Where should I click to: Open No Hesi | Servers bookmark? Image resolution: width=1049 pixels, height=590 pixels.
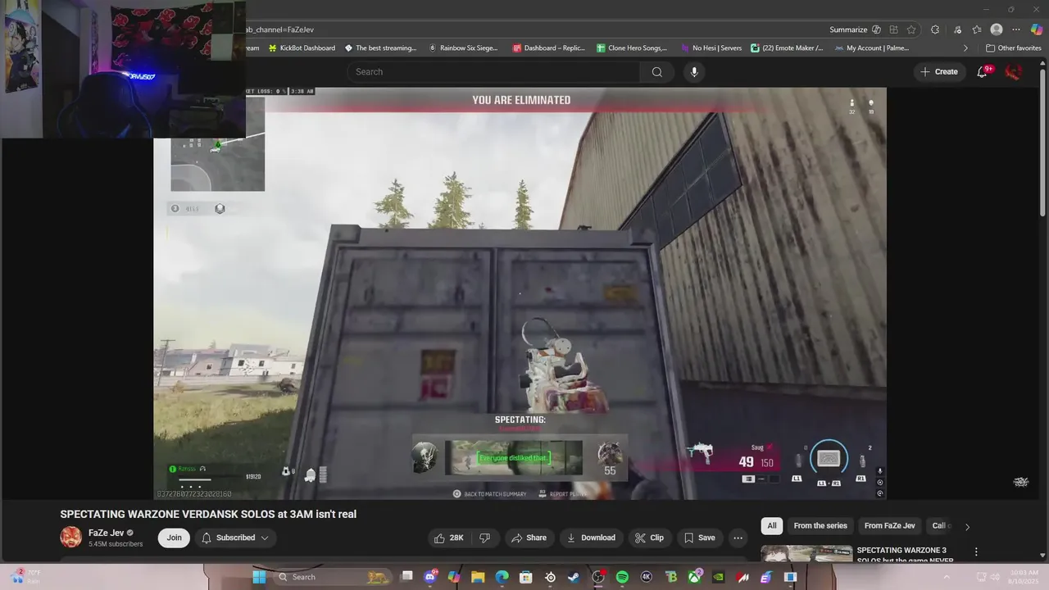pos(711,48)
